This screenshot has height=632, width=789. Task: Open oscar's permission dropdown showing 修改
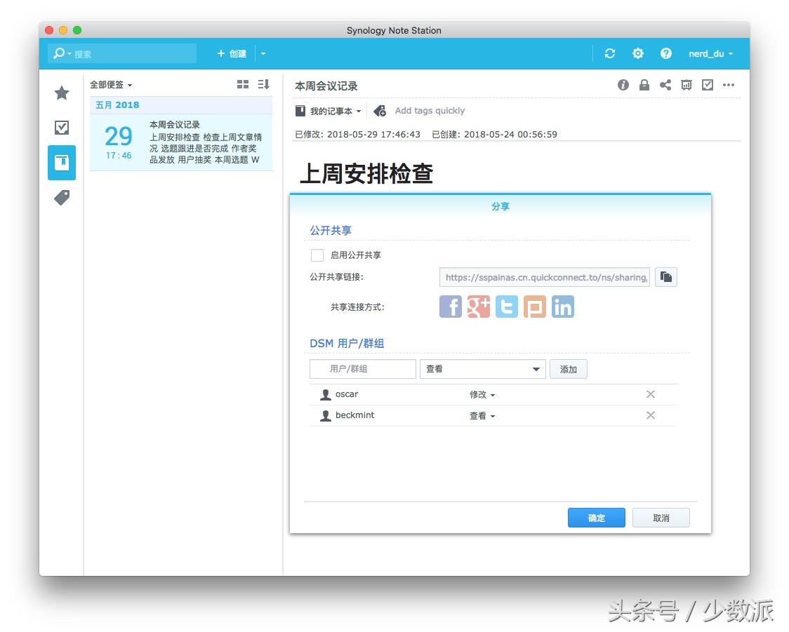click(x=482, y=394)
